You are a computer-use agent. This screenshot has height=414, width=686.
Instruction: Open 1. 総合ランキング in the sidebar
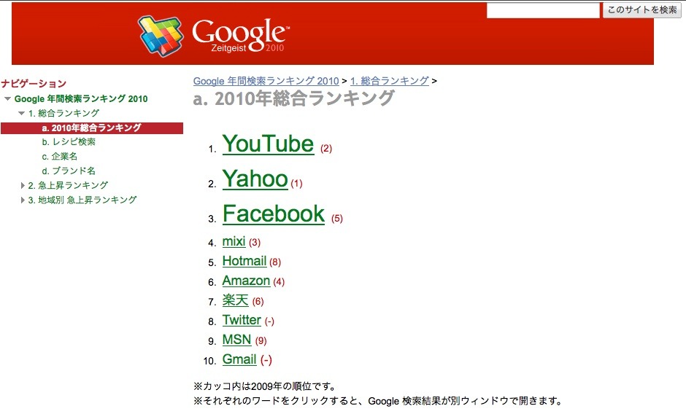(64, 113)
